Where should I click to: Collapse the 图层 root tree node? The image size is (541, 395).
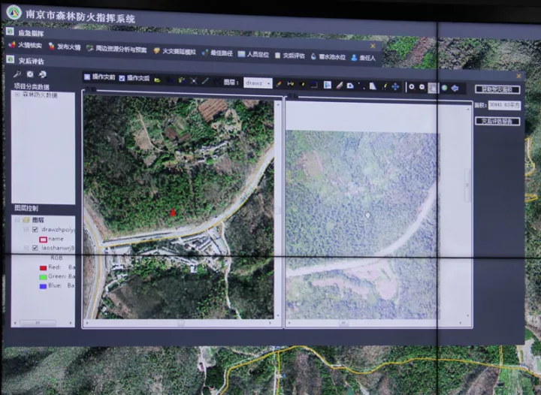pyautogui.click(x=17, y=220)
